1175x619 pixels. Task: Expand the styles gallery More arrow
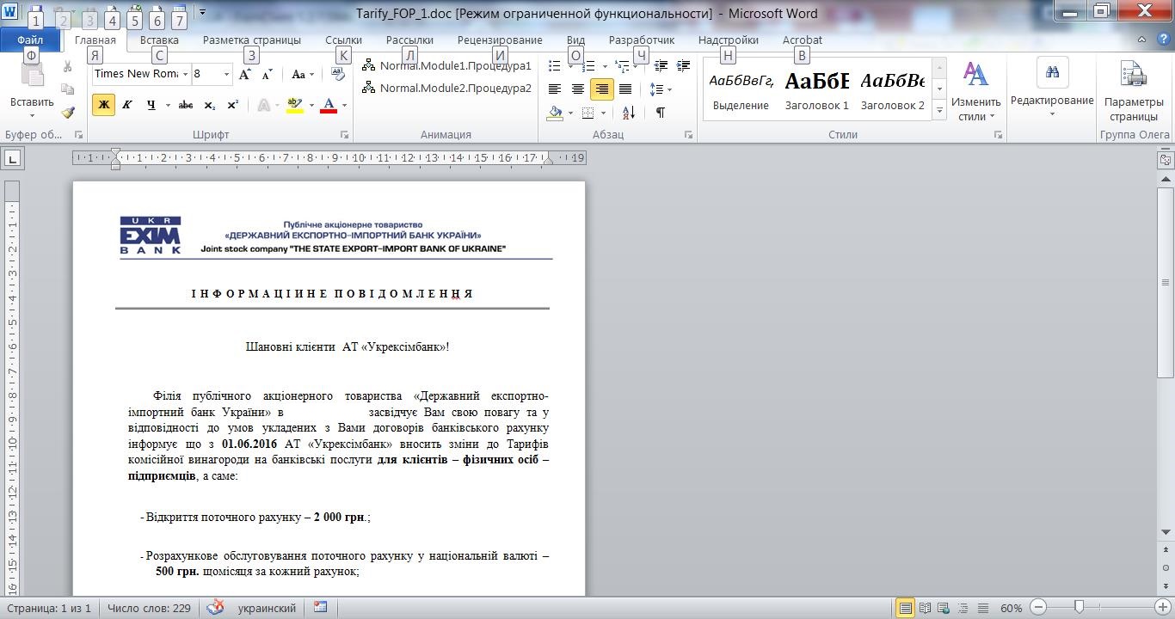[x=939, y=110]
